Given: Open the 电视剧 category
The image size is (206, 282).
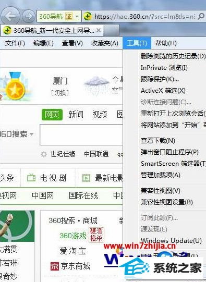Looking at the screenshot, I should click(x=53, y=178).
